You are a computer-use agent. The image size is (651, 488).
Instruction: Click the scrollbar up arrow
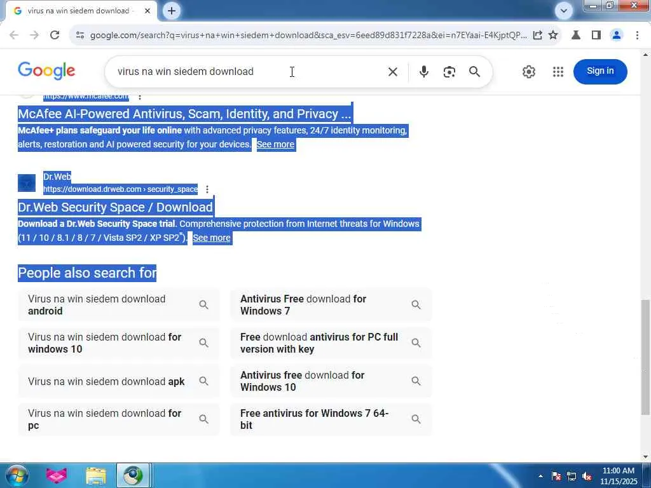click(646, 55)
